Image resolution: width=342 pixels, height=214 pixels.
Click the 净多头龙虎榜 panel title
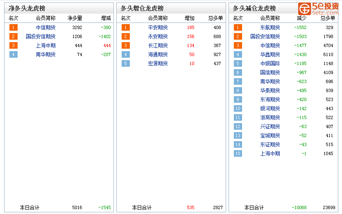point(27,8)
